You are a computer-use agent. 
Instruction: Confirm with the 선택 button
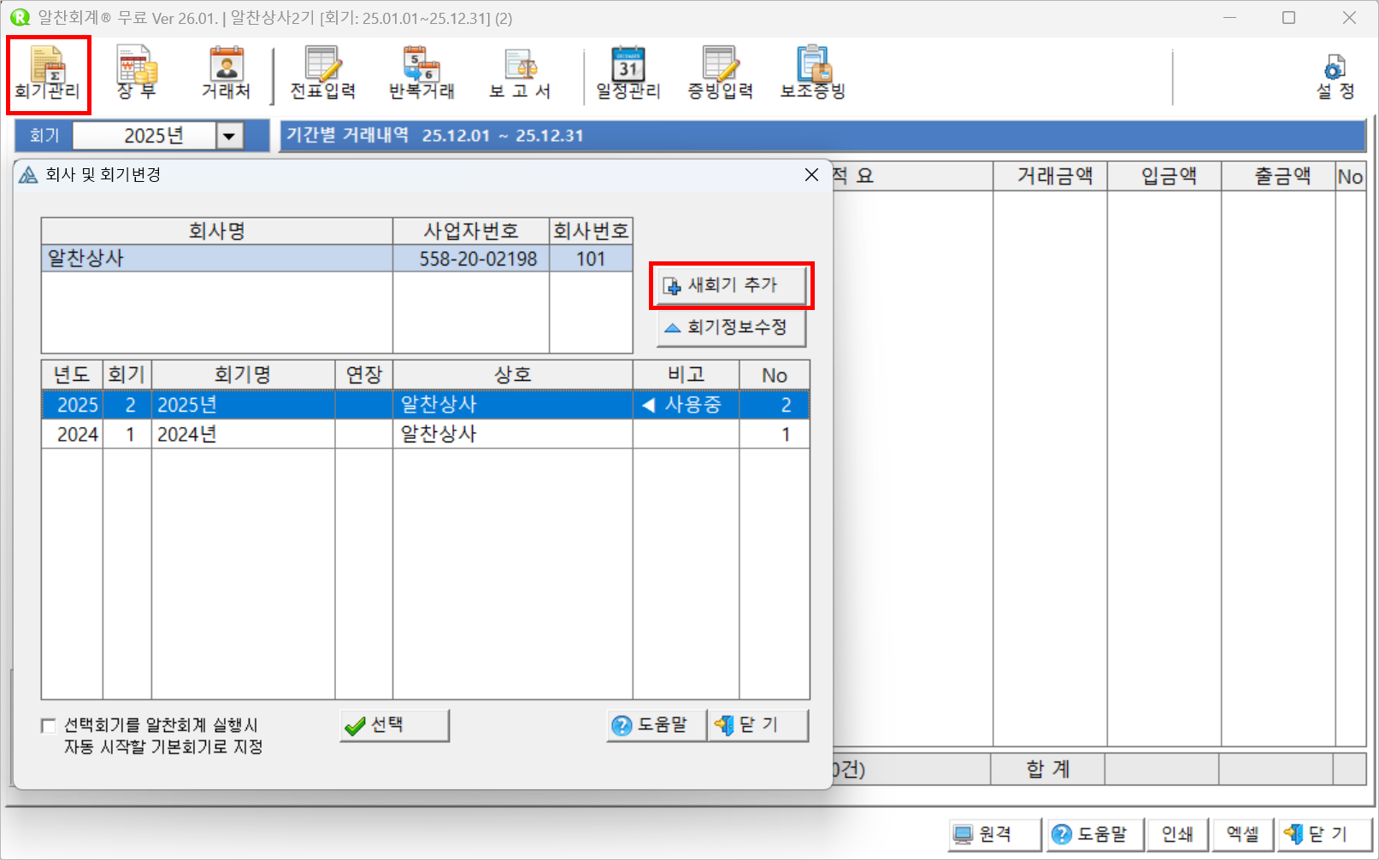pyautogui.click(x=394, y=726)
